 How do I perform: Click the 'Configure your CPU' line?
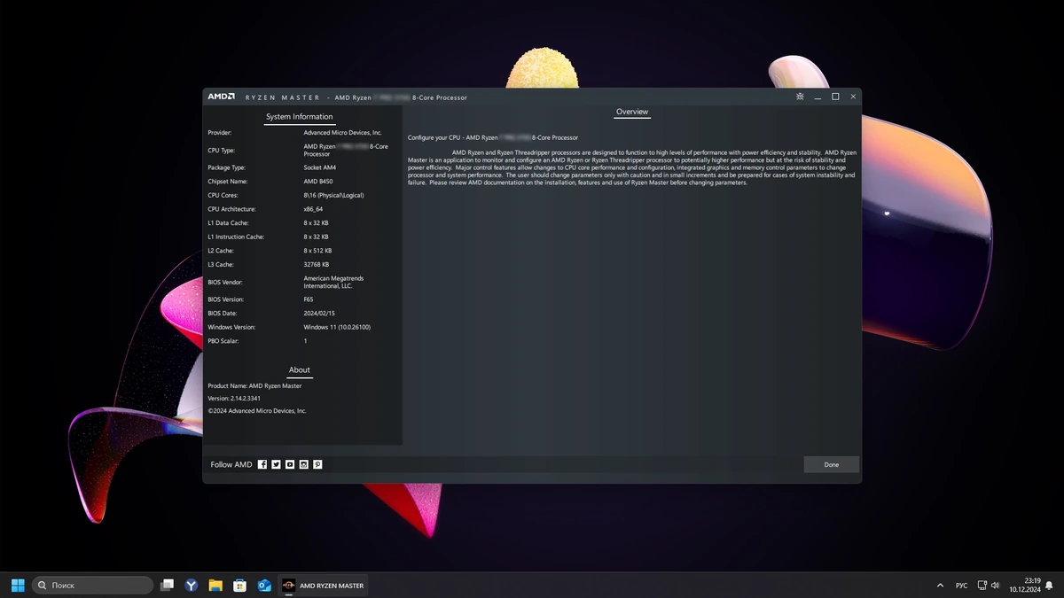493,137
